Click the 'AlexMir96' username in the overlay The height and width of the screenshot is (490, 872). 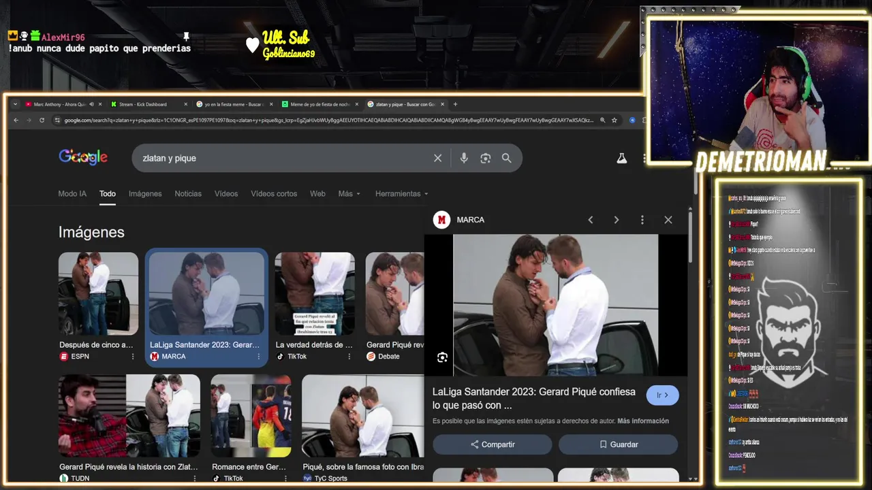click(63, 37)
